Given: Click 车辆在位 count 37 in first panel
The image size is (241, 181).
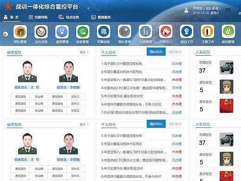Looking at the screenshot, I should point(202,71).
